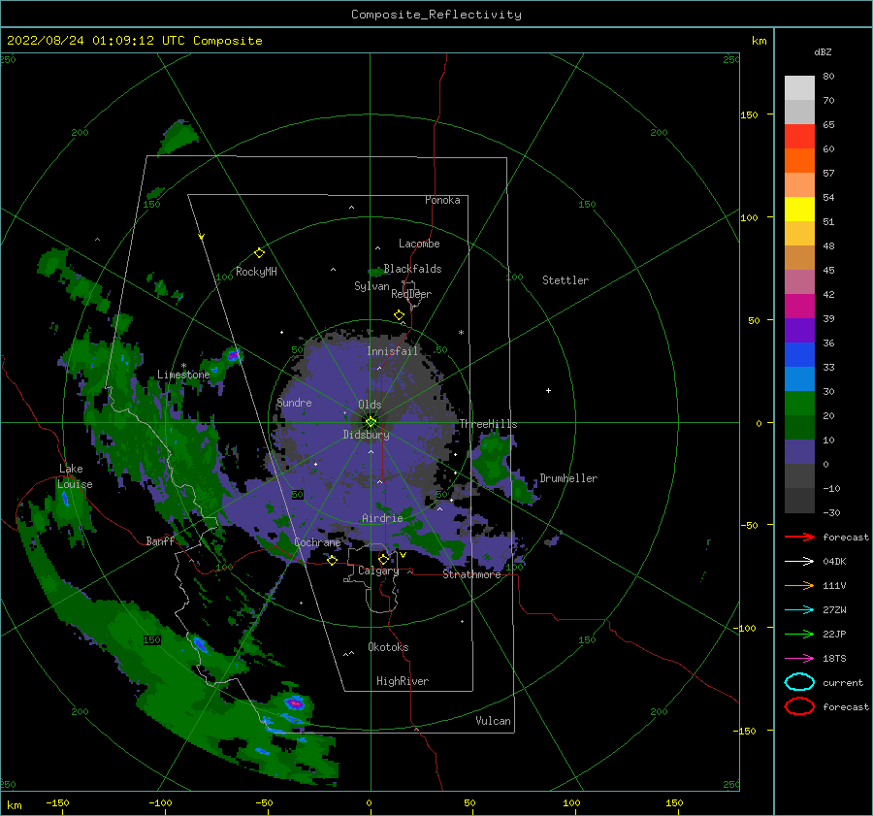Pick the green 20-30 dBZ color band
Screen dimensions: 873x816
click(x=799, y=404)
